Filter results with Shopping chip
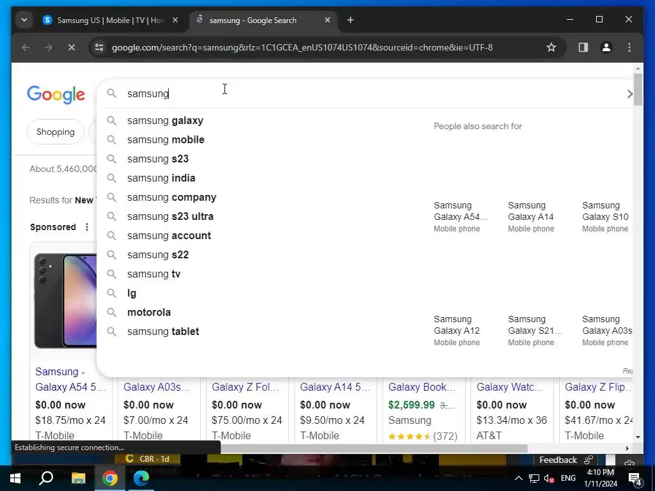Viewport: 655px width, 491px height. point(56,132)
